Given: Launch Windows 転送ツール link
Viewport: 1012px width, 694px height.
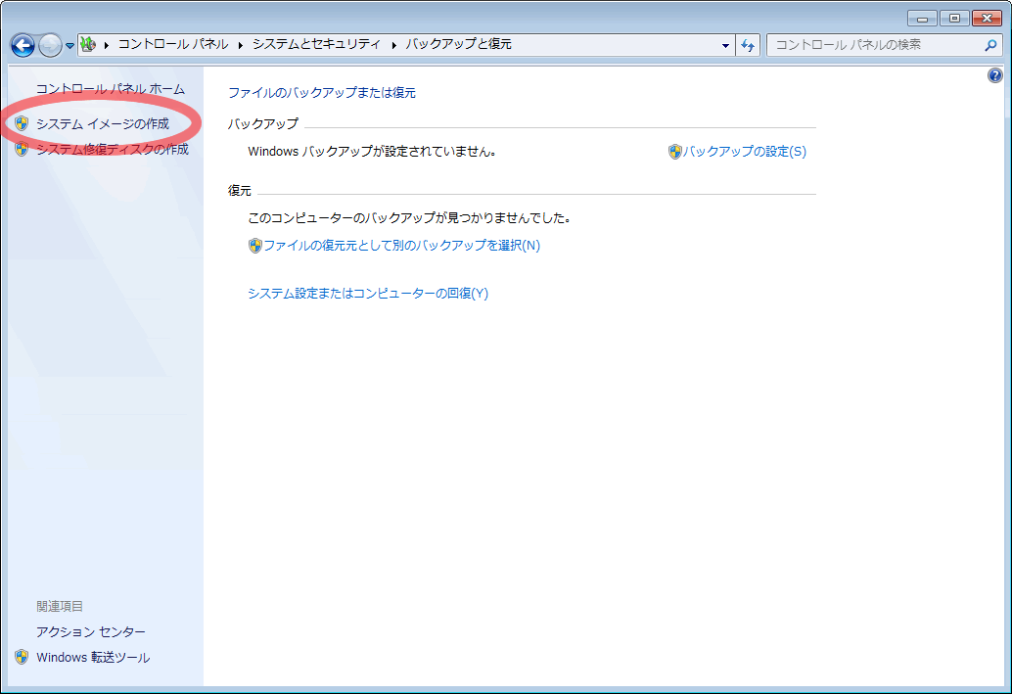Looking at the screenshot, I should pos(93,657).
